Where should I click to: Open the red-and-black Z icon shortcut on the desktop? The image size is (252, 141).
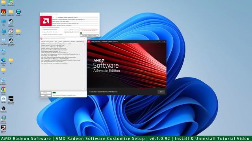pos(4,128)
